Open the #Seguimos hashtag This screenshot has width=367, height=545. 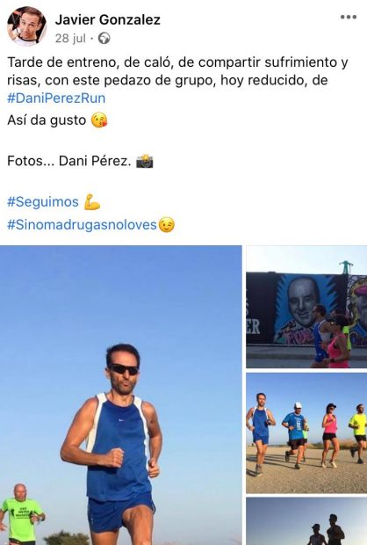tap(43, 202)
